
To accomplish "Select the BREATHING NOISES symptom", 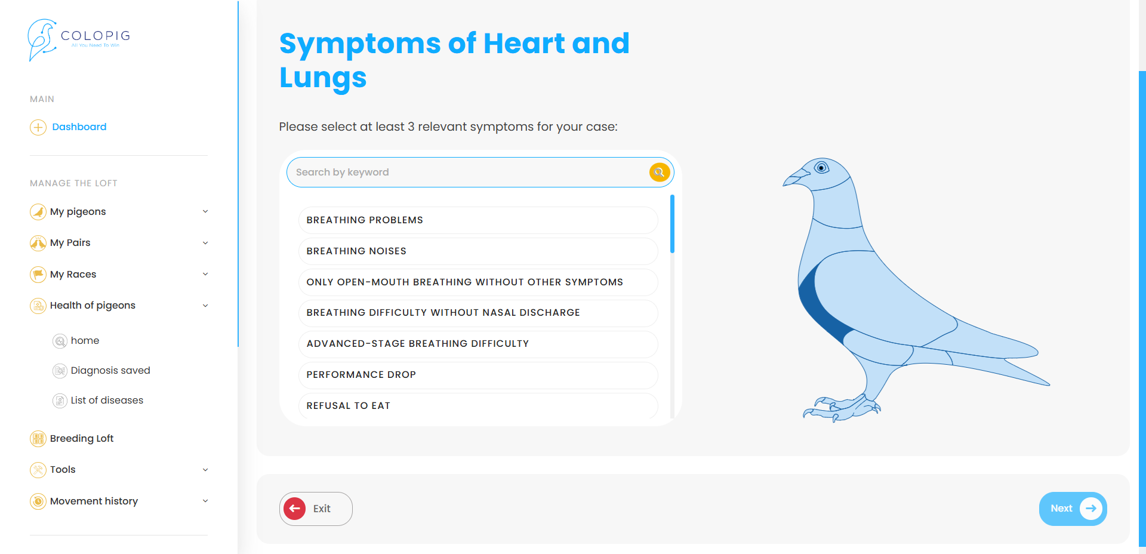I will coord(478,251).
